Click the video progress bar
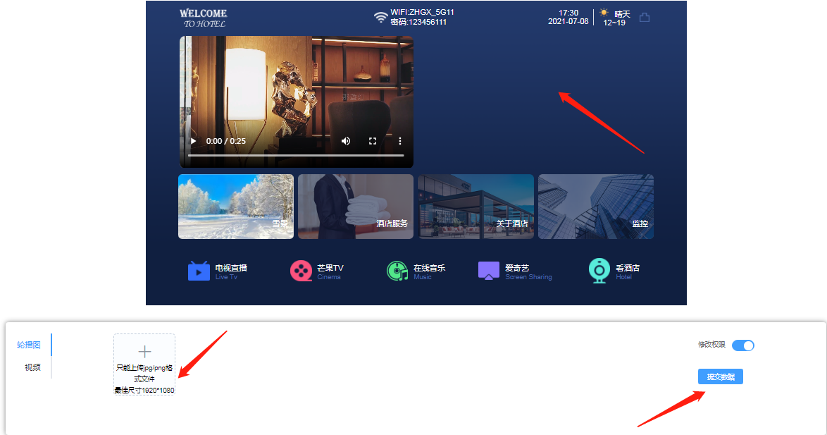 296,155
